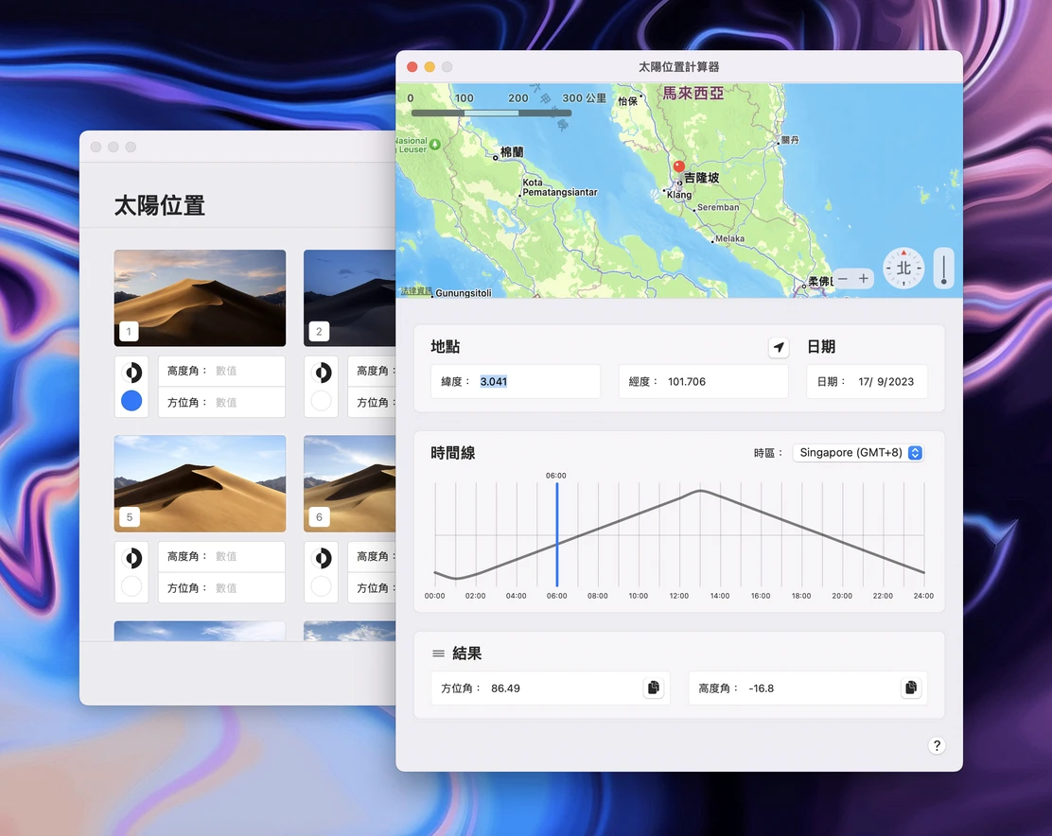Image resolution: width=1052 pixels, height=836 pixels.
Task: Toggle light/dark icon under image 1
Action: 132,372
